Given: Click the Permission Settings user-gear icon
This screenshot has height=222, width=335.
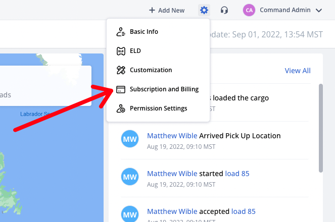Looking at the screenshot, I should [x=121, y=108].
